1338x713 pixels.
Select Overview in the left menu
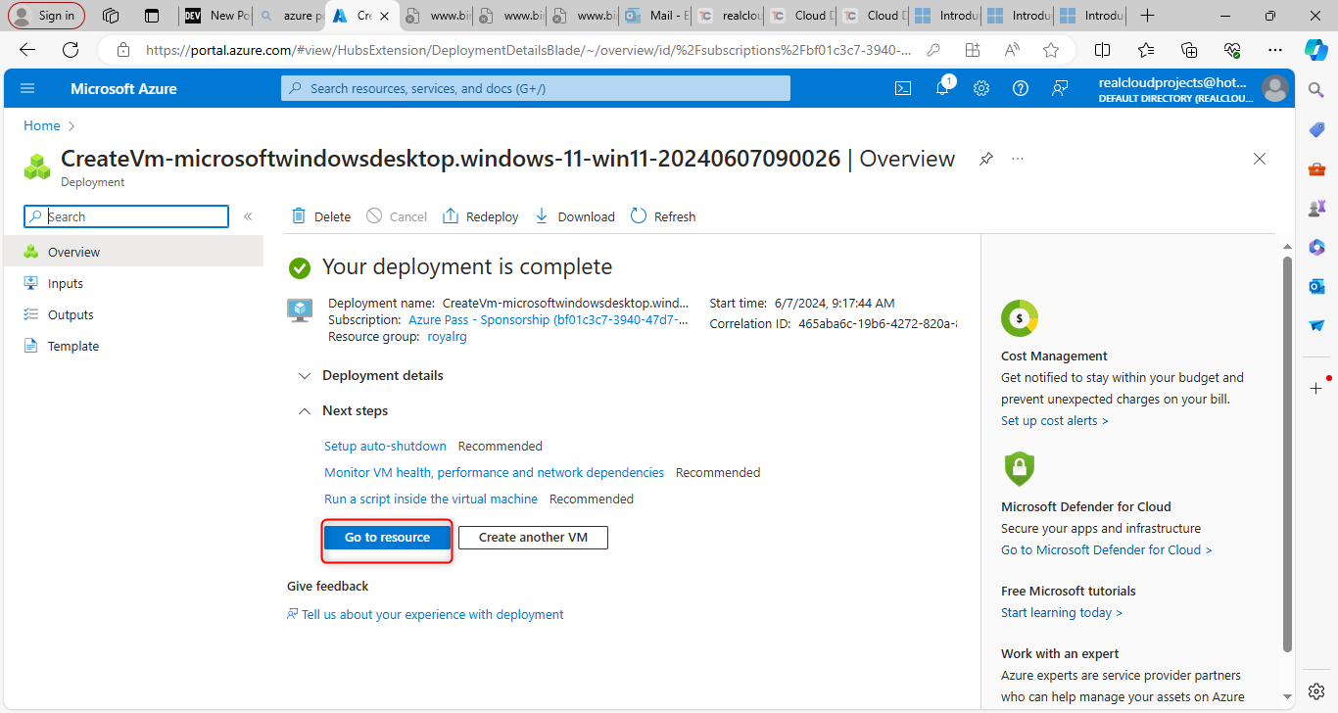click(133, 252)
